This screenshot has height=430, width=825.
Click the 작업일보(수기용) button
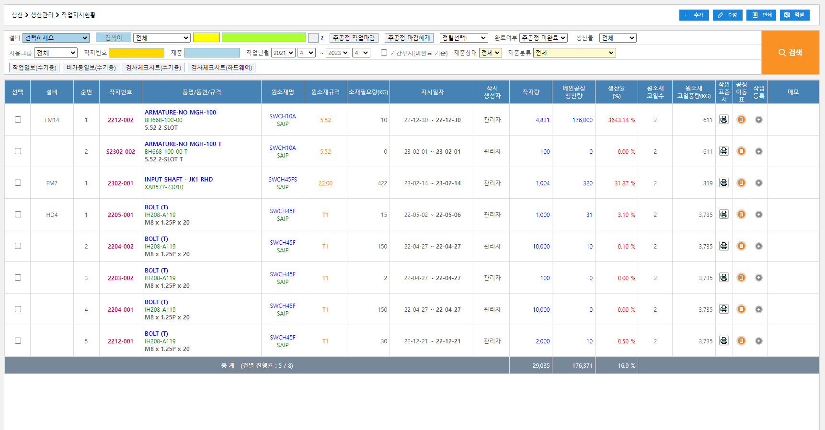pyautogui.click(x=34, y=68)
